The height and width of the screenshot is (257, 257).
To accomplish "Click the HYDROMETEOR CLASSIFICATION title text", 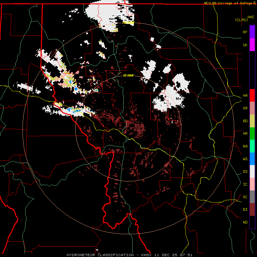I will point(100,255).
